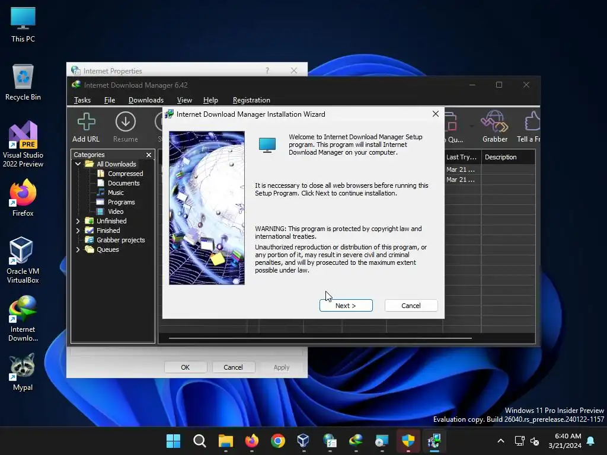Show hidden system tray icons
Screen dimensions: 607x455
tap(500, 441)
